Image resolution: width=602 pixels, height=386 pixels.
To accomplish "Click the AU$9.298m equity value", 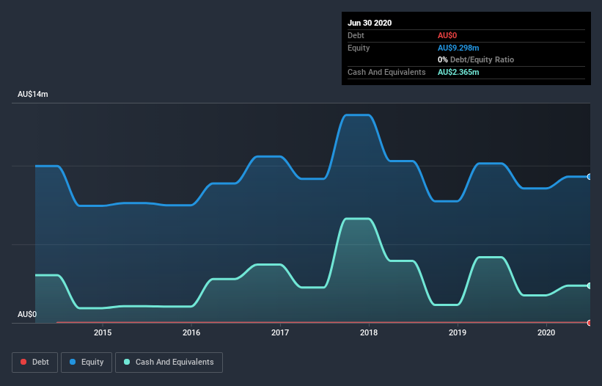I will [458, 48].
